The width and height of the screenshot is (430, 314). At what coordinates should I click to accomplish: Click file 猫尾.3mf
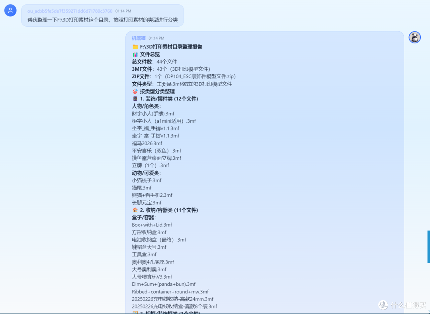(142, 188)
